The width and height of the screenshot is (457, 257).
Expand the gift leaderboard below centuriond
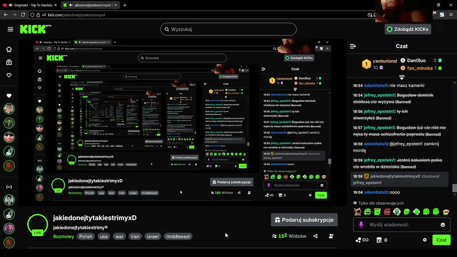coord(402,77)
